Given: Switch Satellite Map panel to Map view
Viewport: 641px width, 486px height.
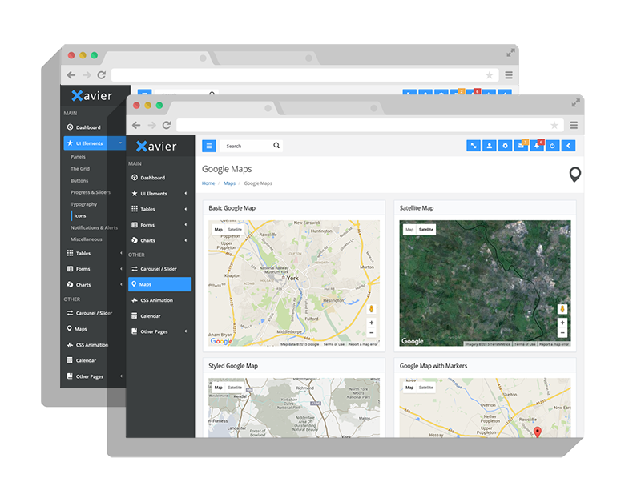Looking at the screenshot, I should click(409, 230).
